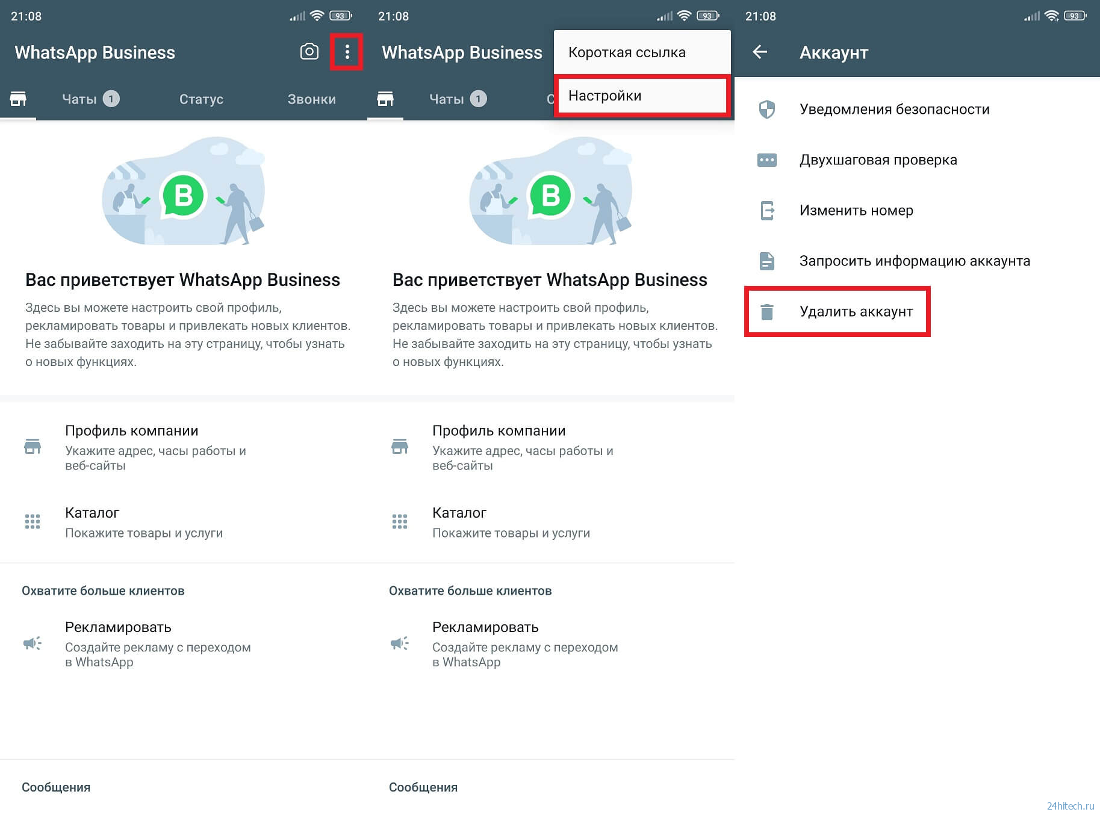Tap megaphone icon next to Рекламировать, first screen

click(33, 643)
